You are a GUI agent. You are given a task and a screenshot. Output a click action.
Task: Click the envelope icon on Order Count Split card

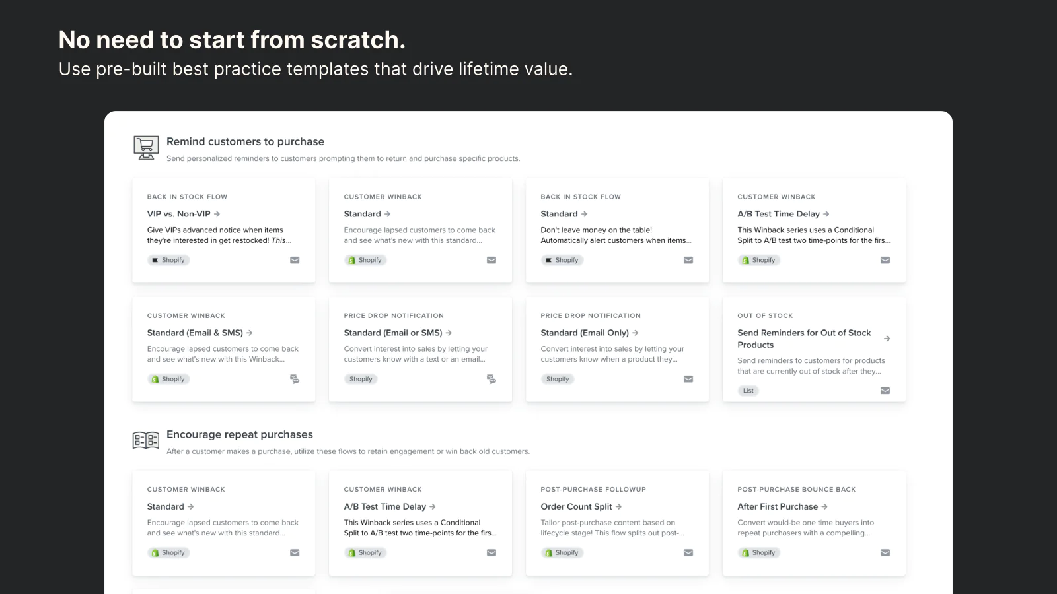(688, 552)
